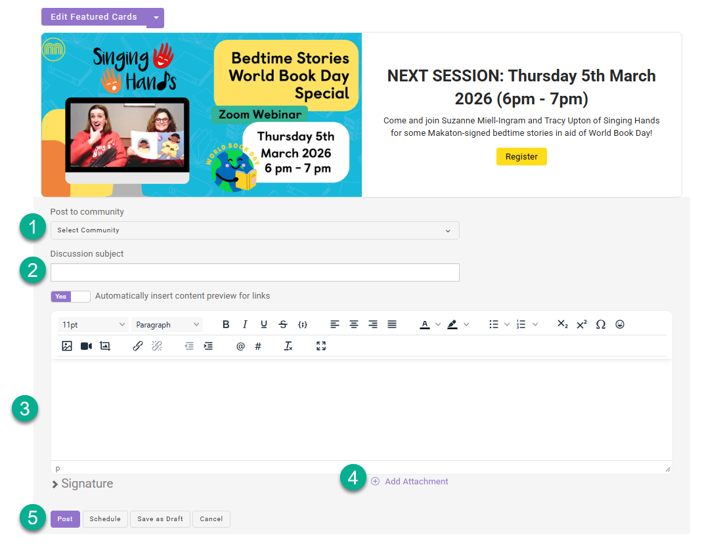Insert numbered list
The image size is (723, 550).
[521, 325]
